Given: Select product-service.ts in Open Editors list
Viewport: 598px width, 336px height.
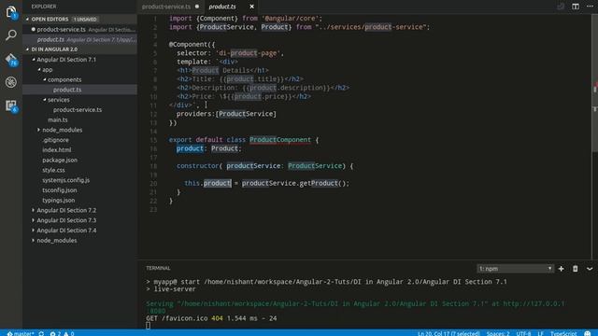Looking at the screenshot, I should pos(79,29).
